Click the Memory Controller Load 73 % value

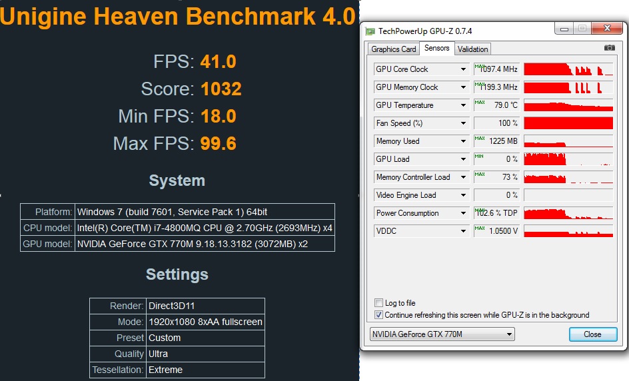click(496, 177)
